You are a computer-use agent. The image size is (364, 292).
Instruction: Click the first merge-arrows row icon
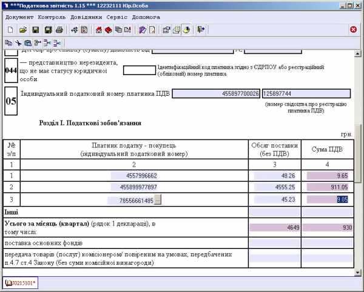[x=47, y=43]
